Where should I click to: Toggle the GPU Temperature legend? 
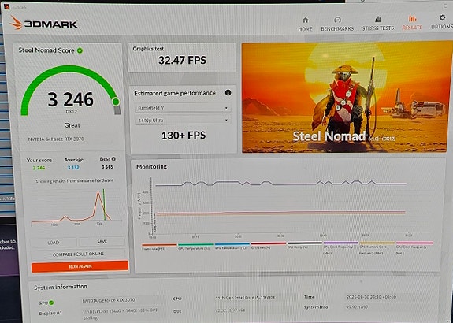[x=232, y=246]
